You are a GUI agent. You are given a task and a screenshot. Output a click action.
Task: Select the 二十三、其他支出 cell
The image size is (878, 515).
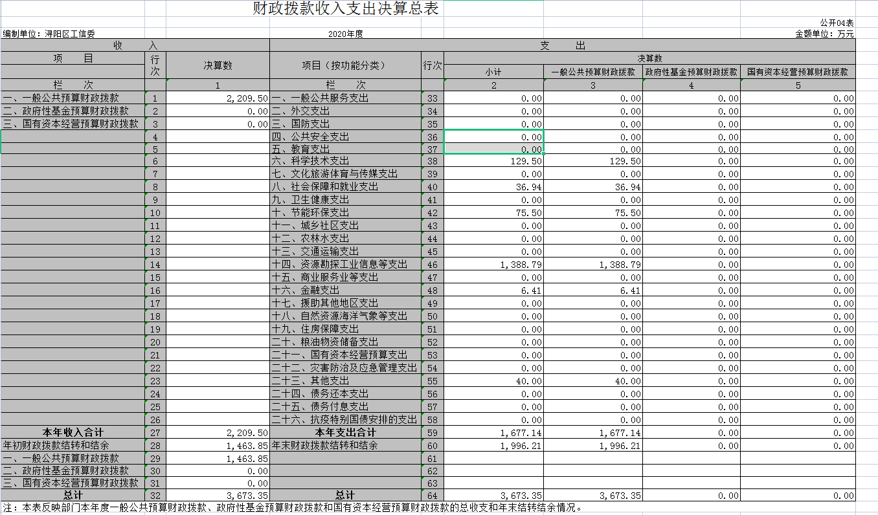pos(310,381)
